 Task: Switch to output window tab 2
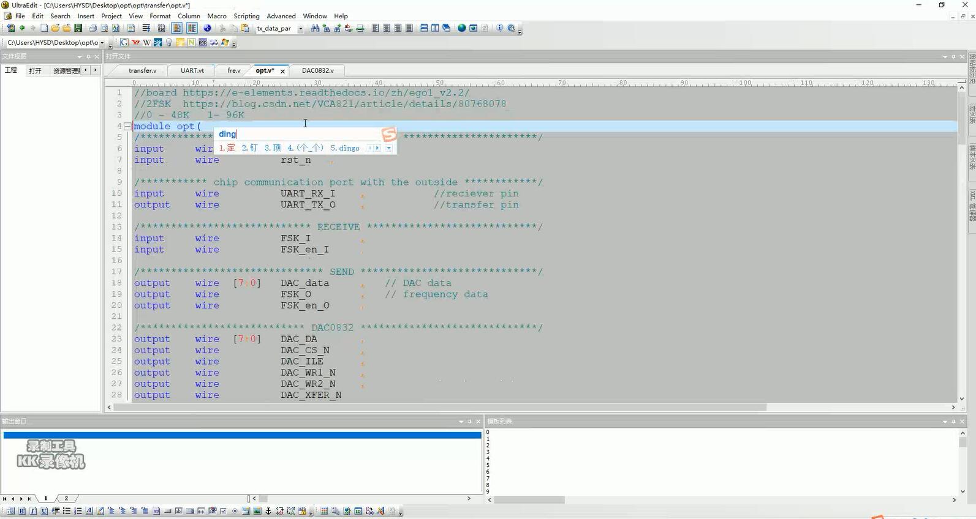point(66,498)
